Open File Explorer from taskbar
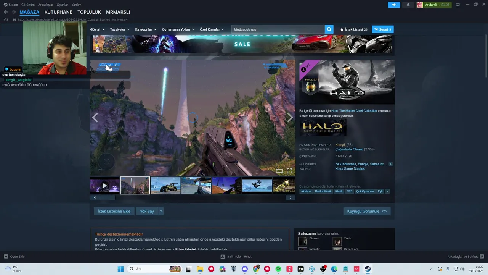This screenshot has width=488, height=275. [200, 269]
